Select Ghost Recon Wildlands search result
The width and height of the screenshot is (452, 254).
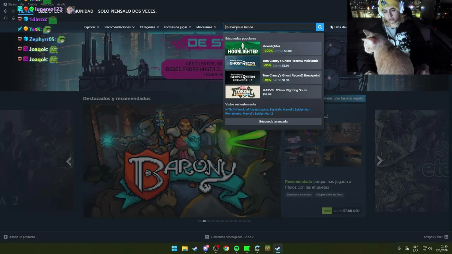pyautogui.click(x=273, y=63)
